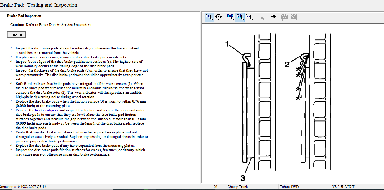
Task: Set image zoom to 100%
Action: 230,17
